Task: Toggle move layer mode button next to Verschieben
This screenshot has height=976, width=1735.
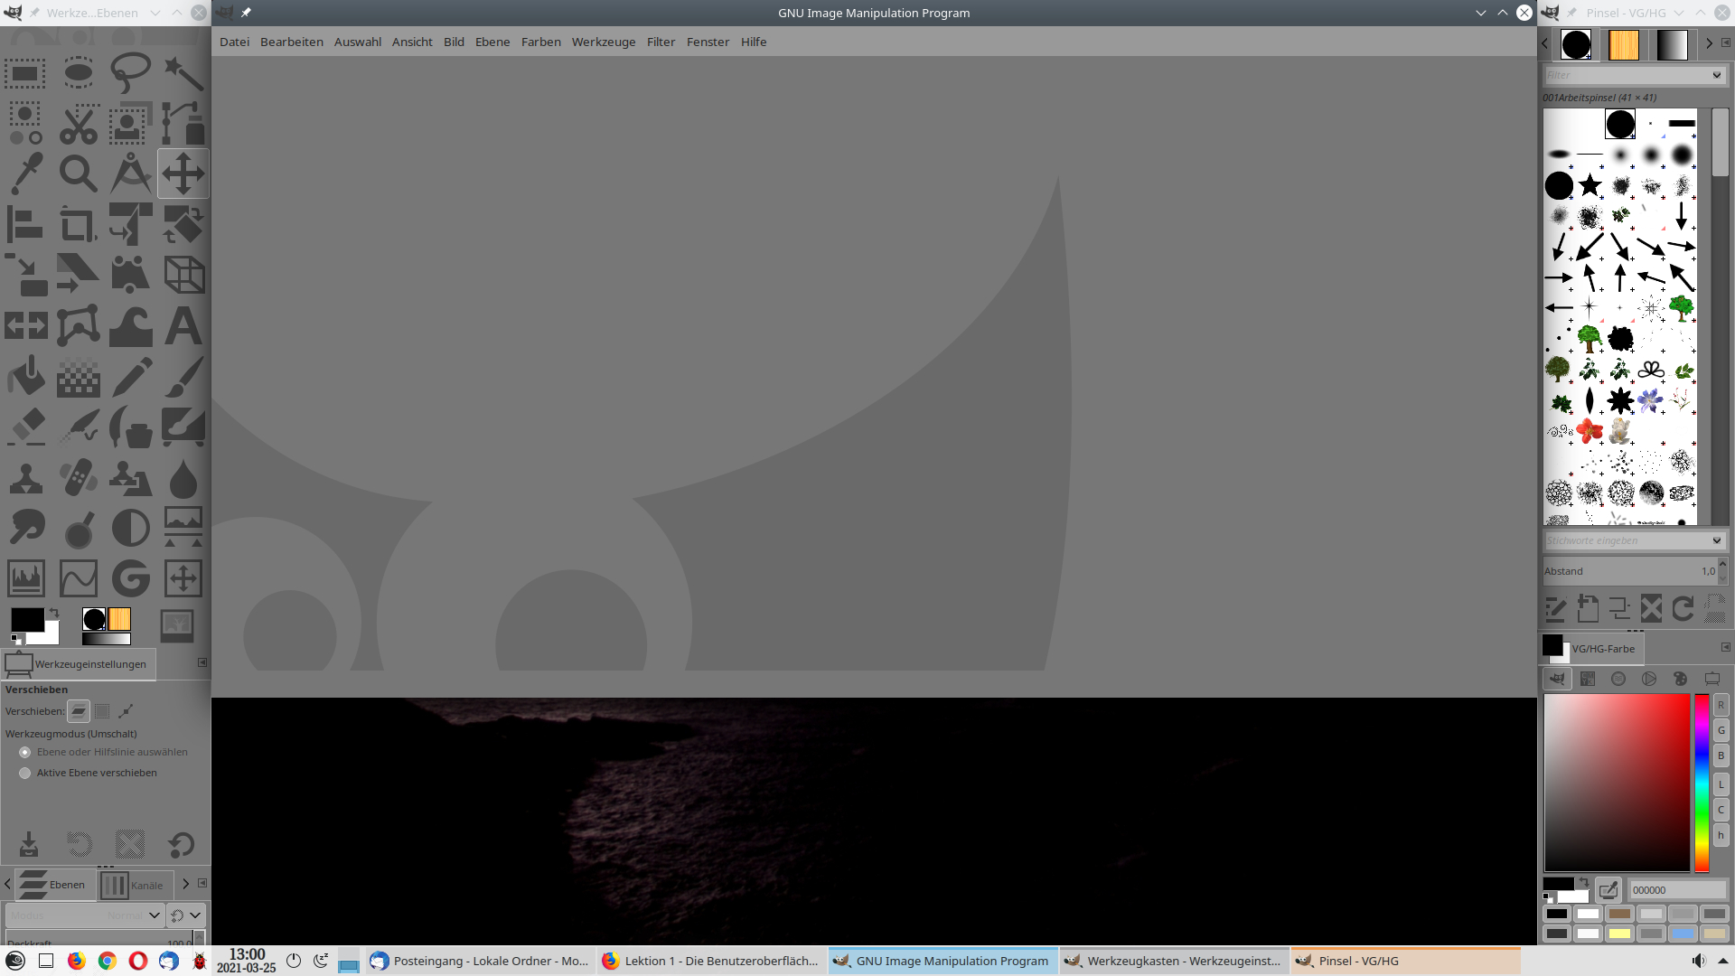Action: click(79, 711)
